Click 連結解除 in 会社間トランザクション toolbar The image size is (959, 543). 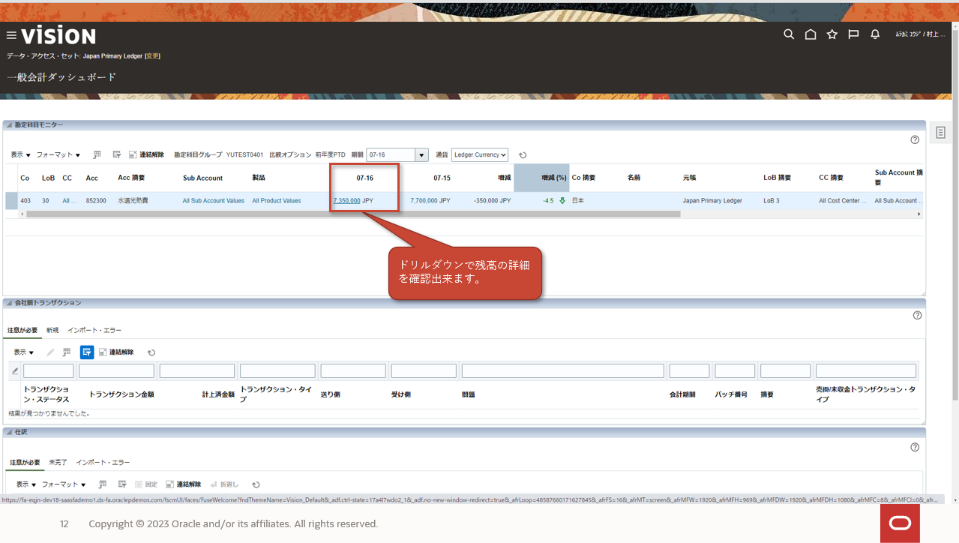click(116, 352)
